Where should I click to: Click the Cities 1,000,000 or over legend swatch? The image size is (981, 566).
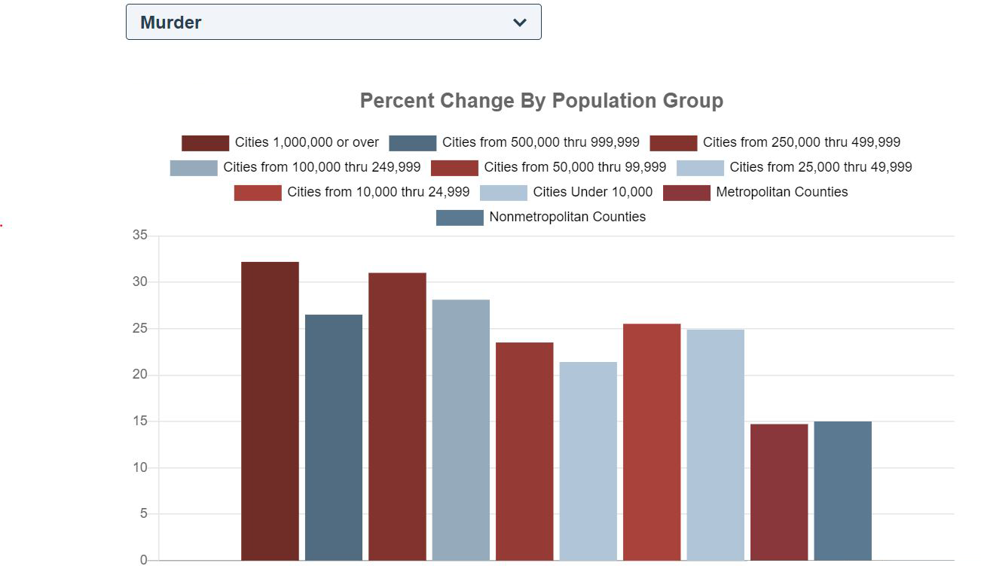click(x=205, y=143)
